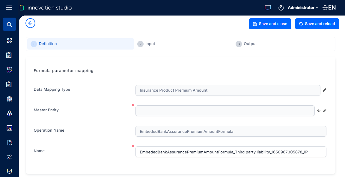Open the hamburger navigation menu
Viewport: 345px width, 177px height.
coord(9,8)
